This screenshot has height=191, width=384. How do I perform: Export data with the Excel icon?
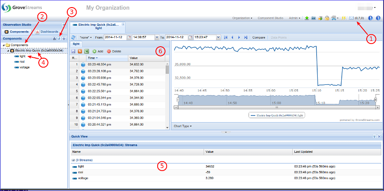click(x=86, y=52)
